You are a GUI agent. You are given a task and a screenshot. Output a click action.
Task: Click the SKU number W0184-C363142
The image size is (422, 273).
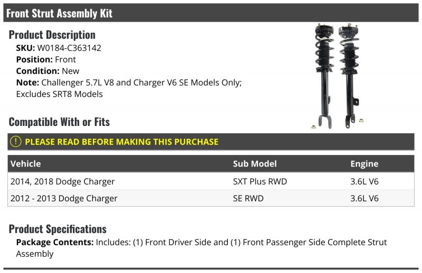click(x=69, y=48)
